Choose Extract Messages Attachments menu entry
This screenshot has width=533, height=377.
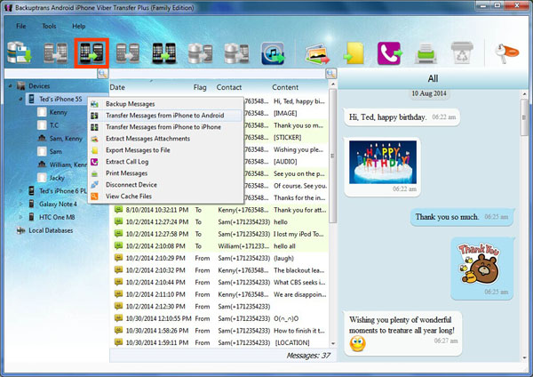point(165,139)
